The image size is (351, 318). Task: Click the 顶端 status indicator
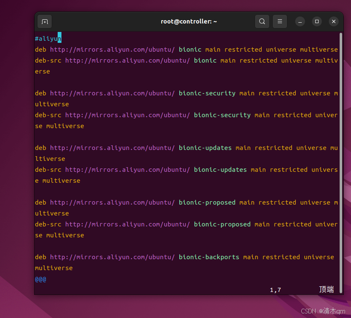pyautogui.click(x=326, y=289)
